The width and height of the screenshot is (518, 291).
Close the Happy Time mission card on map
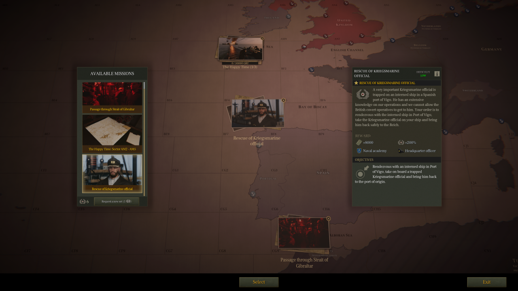(x=262, y=38)
